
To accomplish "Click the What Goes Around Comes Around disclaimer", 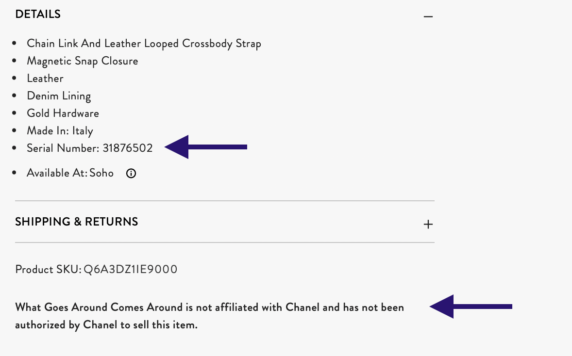I will 209,316.
